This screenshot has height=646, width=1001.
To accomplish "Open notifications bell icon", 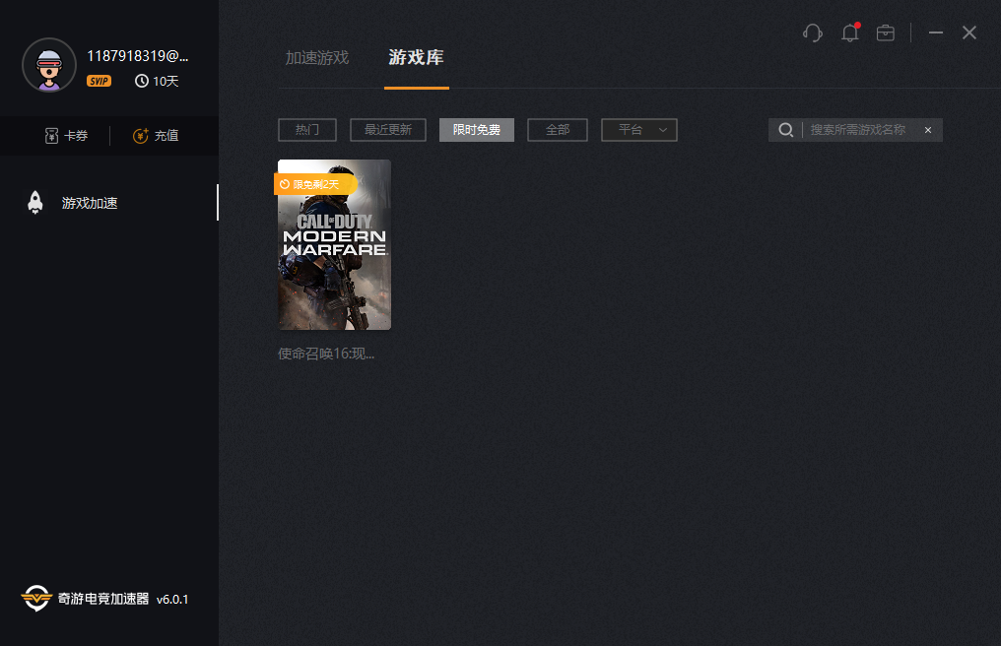I will tap(849, 32).
